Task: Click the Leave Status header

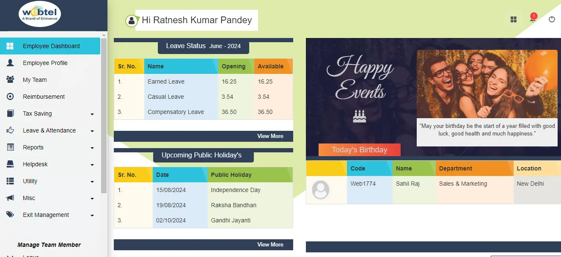Action: click(x=203, y=46)
